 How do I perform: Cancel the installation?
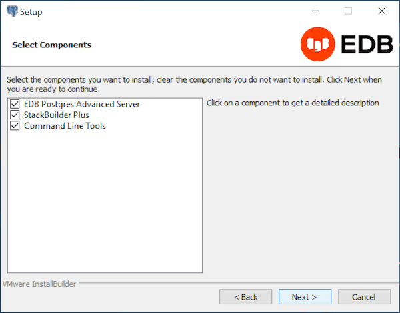(x=364, y=296)
